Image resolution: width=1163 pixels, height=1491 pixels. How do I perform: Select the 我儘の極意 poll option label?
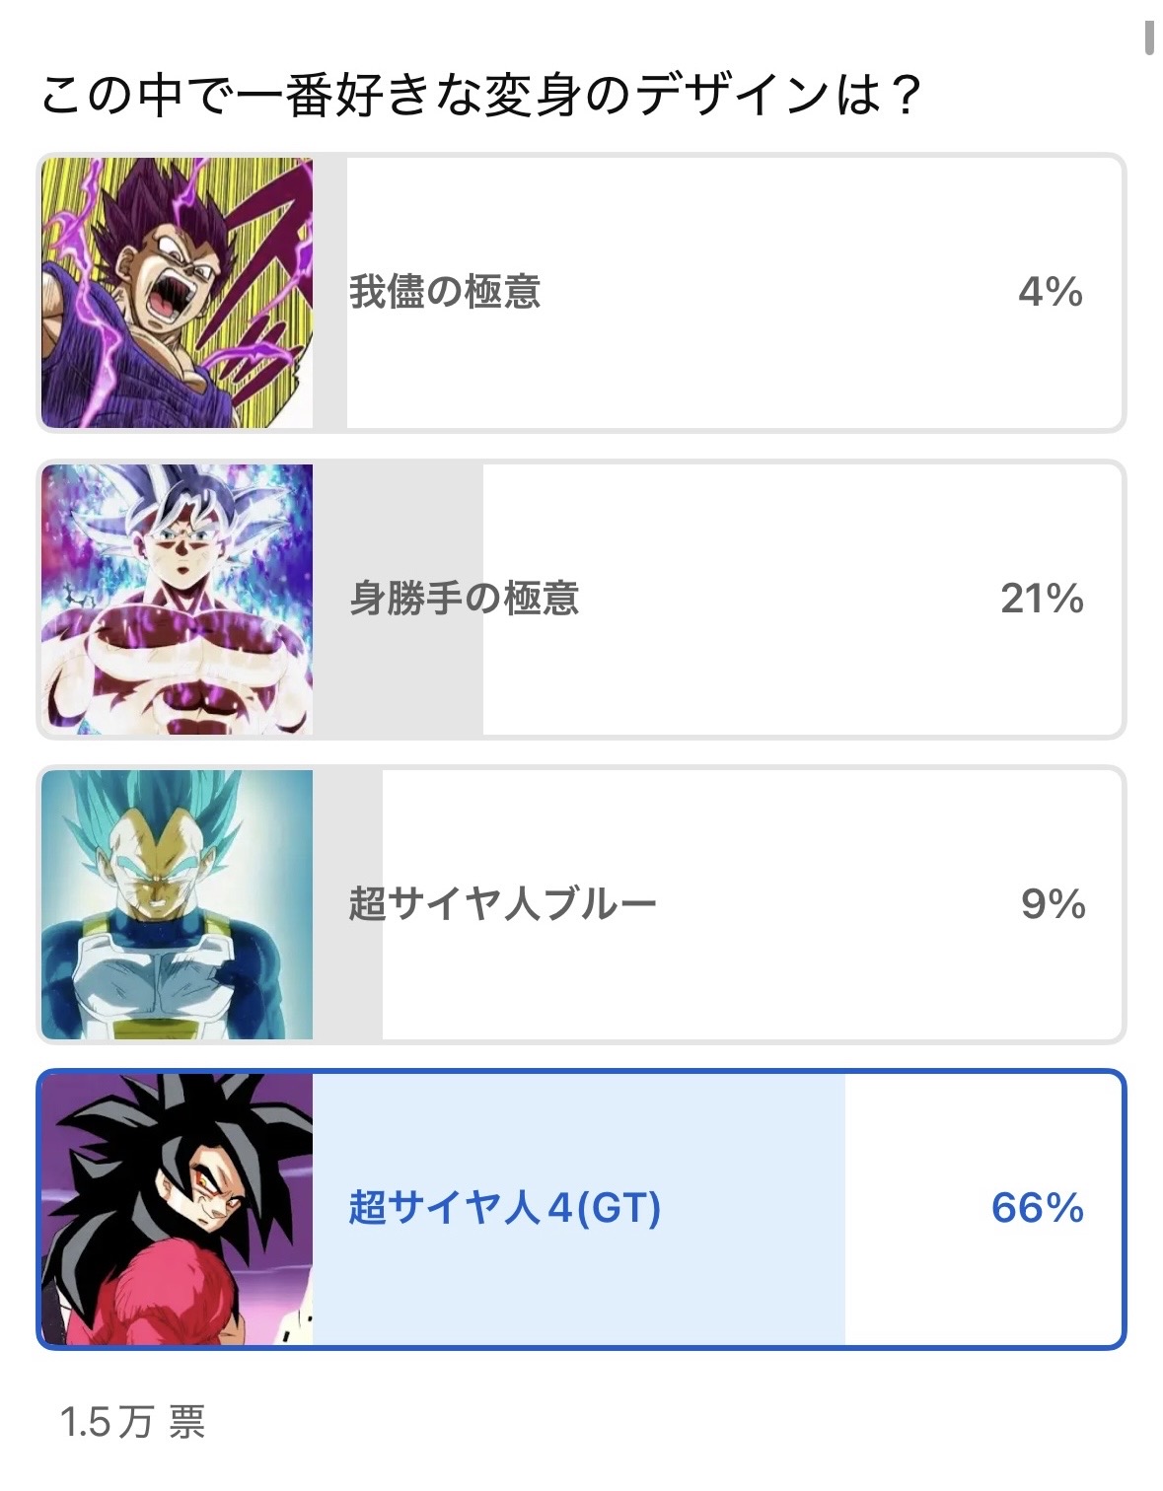point(445,293)
